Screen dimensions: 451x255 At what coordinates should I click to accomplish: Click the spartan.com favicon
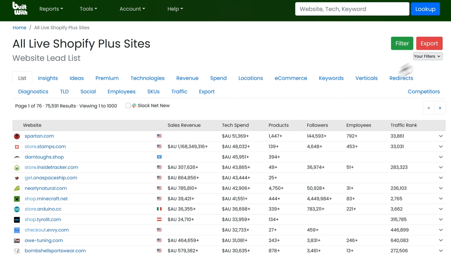click(17, 136)
